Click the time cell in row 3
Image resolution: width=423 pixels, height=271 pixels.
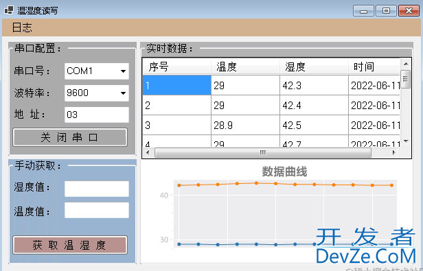pyautogui.click(x=374, y=125)
